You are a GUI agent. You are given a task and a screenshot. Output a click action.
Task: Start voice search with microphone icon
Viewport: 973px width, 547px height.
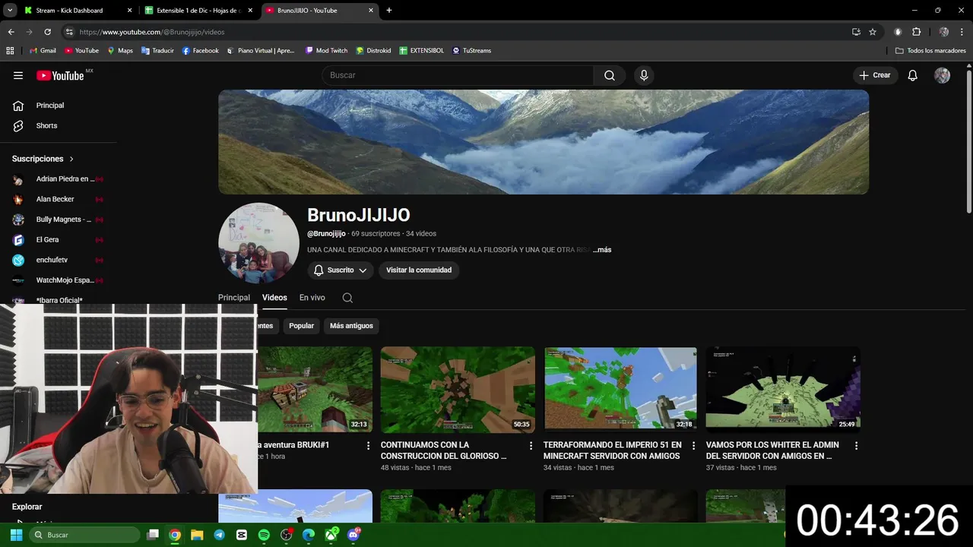click(x=644, y=75)
